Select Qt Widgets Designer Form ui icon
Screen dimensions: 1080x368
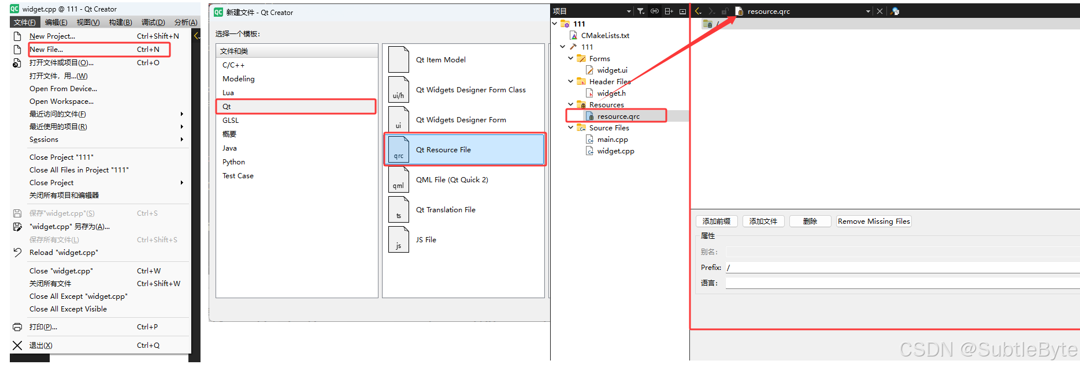tap(399, 119)
